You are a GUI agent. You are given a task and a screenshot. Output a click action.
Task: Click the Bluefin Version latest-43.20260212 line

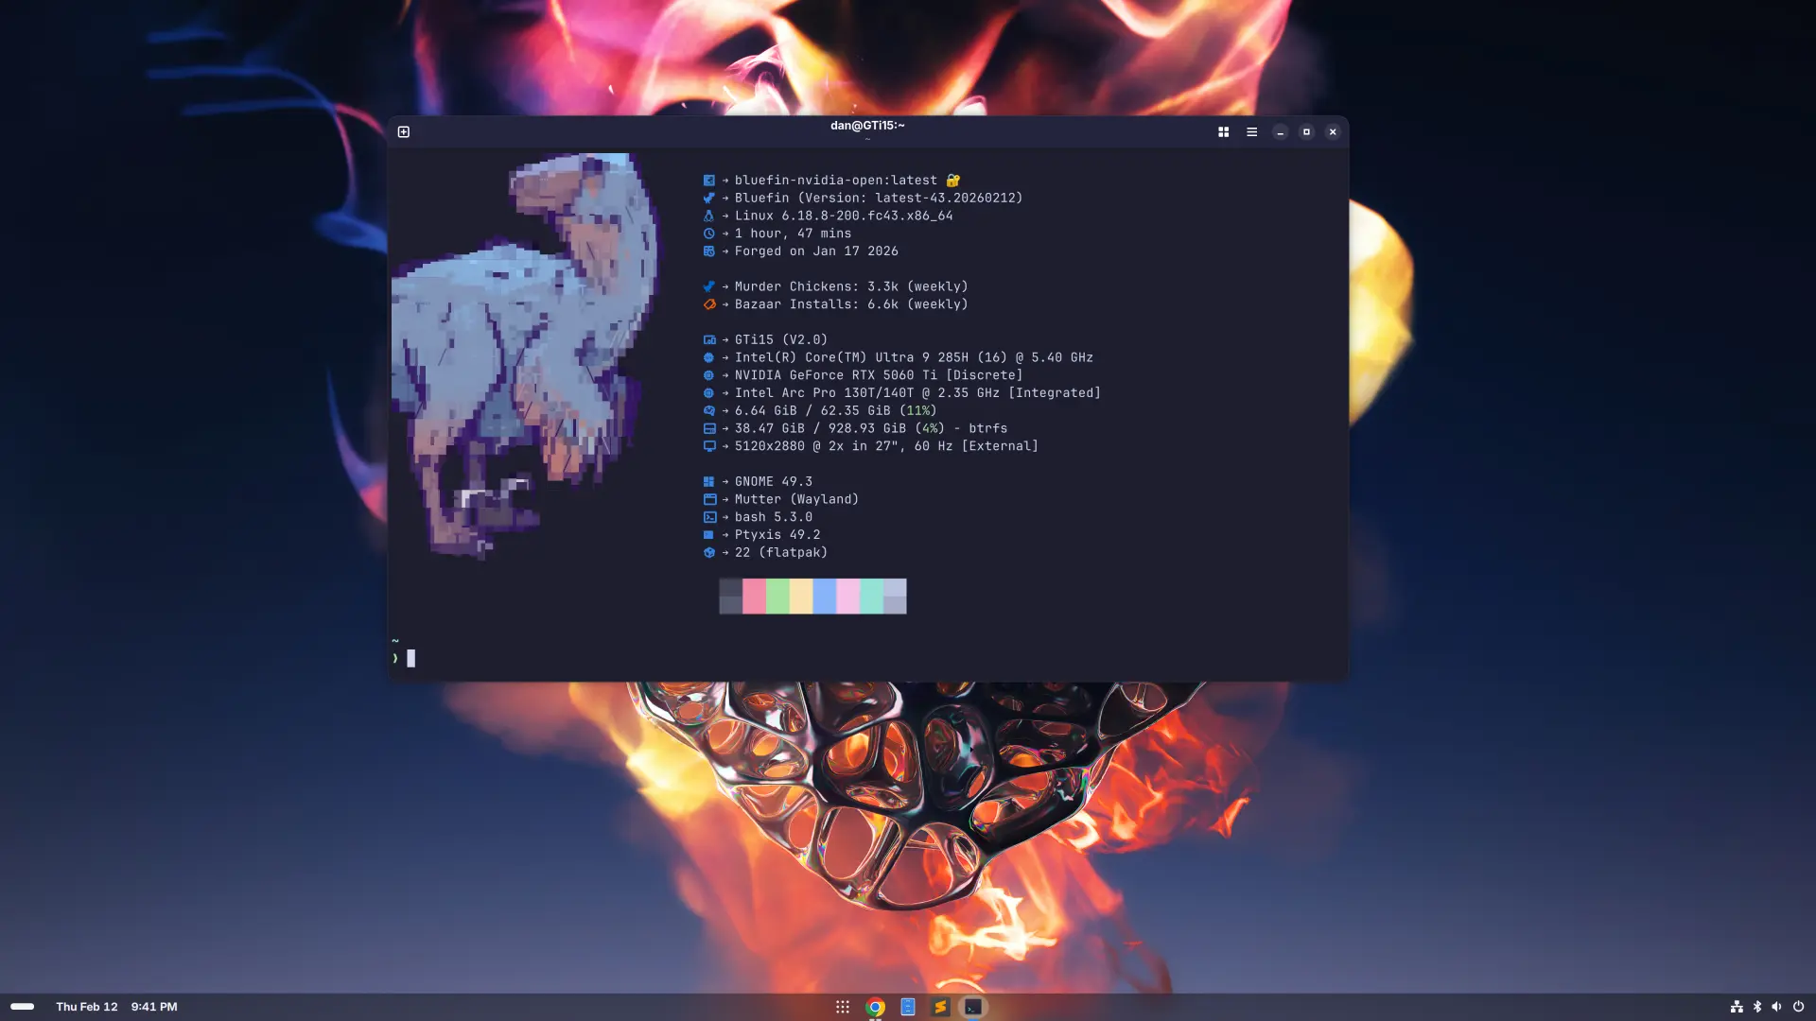coord(879,199)
